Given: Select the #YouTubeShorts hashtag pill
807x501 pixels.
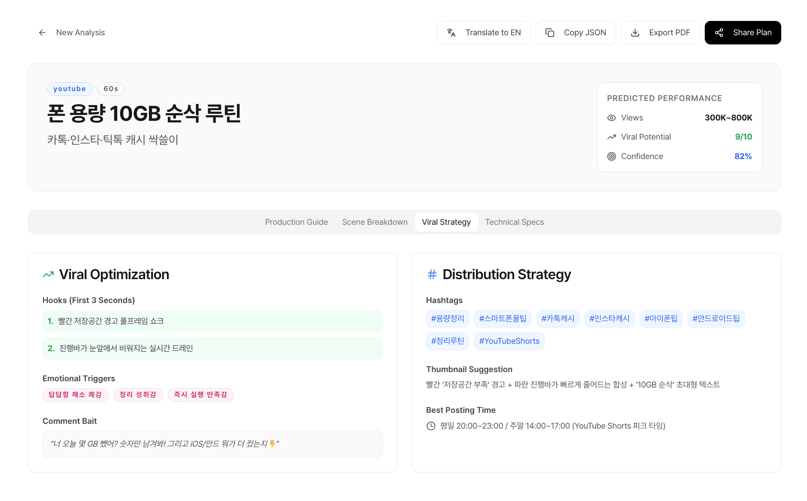Looking at the screenshot, I should pyautogui.click(x=509, y=341).
